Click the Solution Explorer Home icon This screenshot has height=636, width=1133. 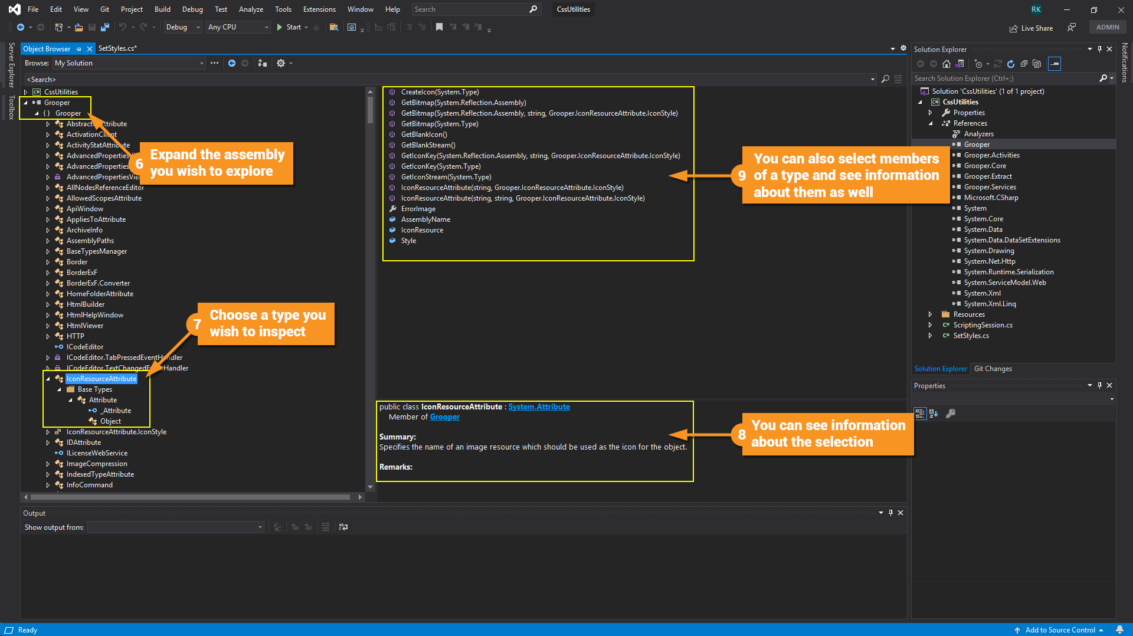click(x=947, y=64)
